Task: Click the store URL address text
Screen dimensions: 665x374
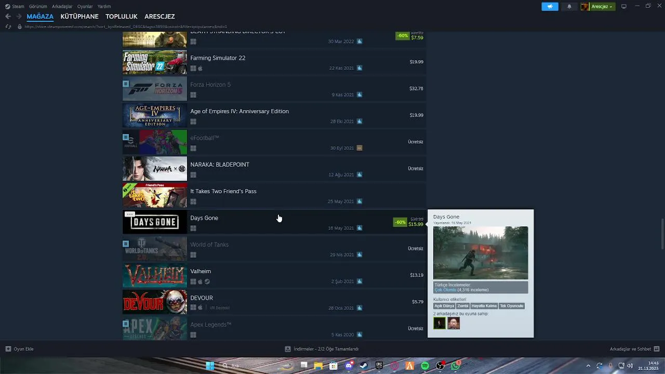Action: 126,26
